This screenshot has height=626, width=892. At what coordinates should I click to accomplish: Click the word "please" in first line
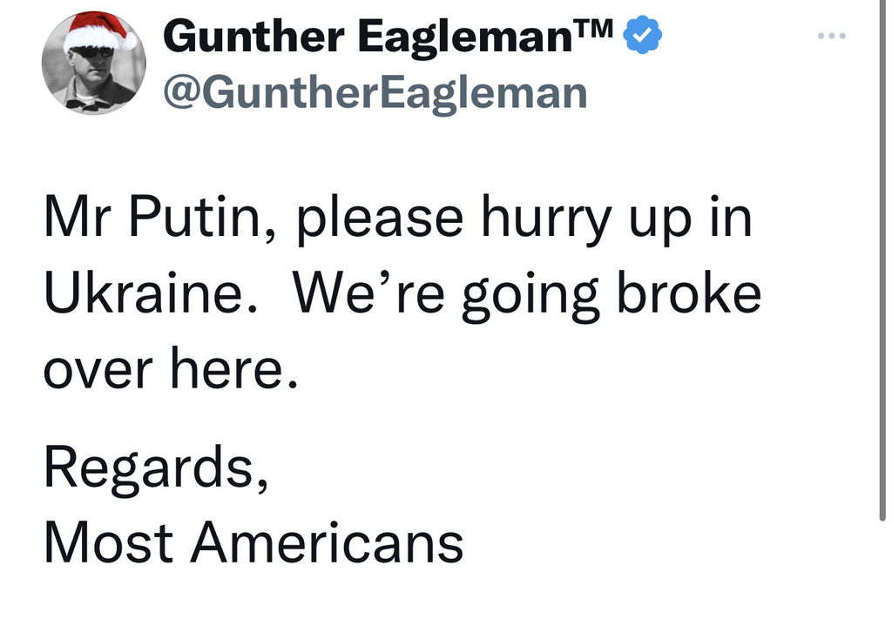380,220
